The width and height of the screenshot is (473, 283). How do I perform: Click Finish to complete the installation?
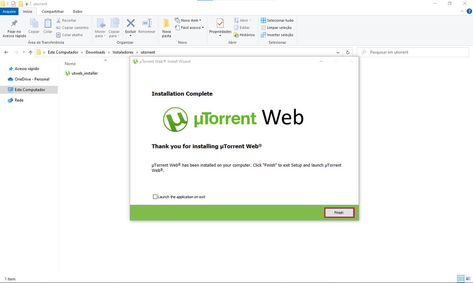click(339, 212)
